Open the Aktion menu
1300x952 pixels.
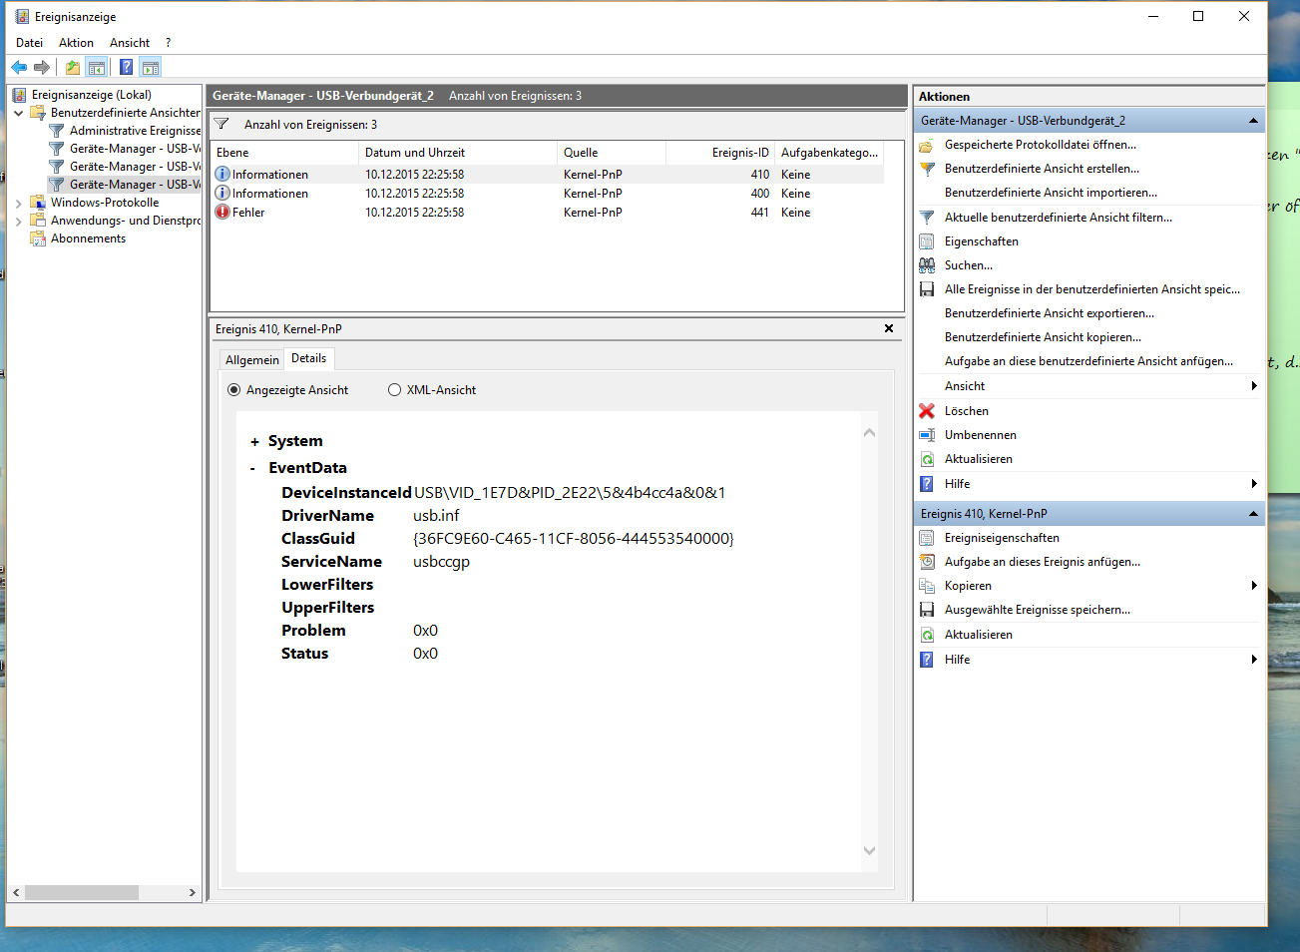[x=76, y=43]
